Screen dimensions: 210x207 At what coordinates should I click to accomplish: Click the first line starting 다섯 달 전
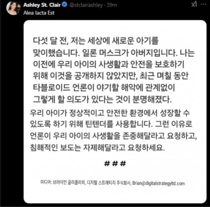(x=96, y=41)
